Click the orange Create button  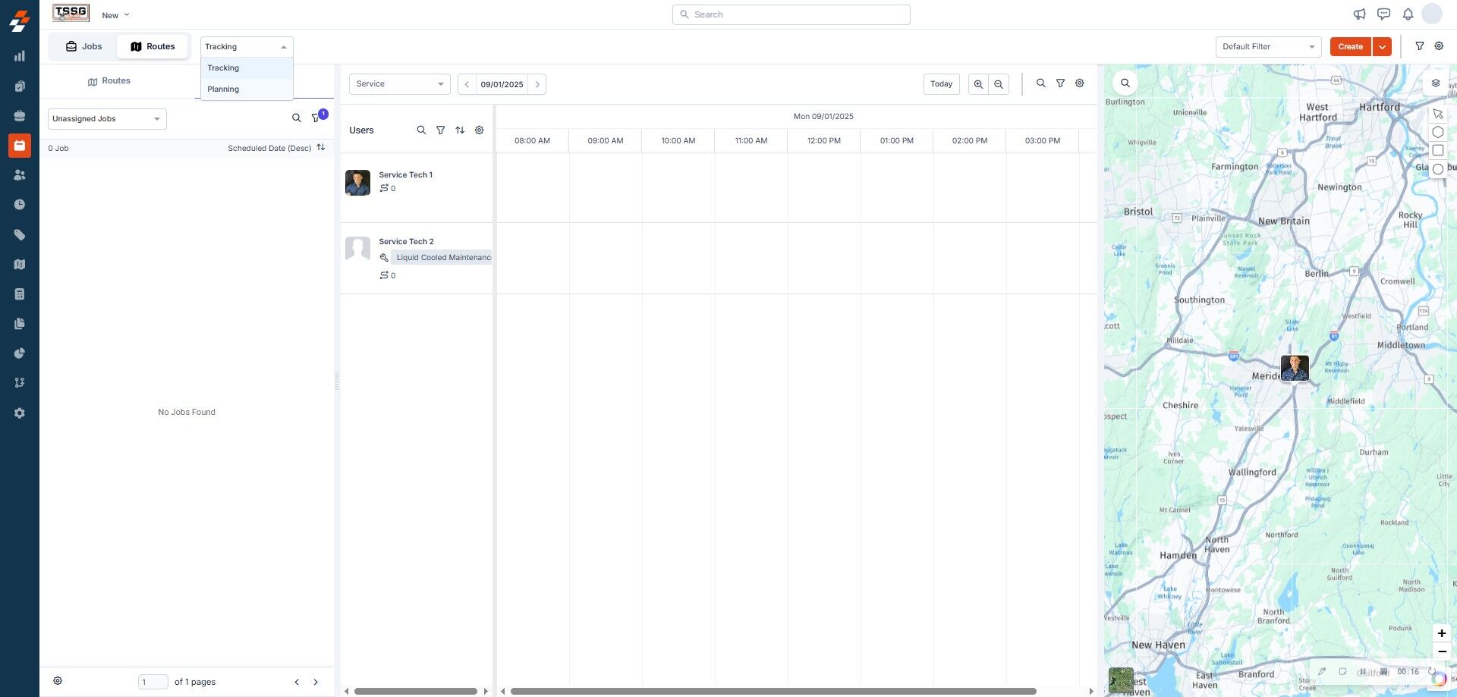pyautogui.click(x=1351, y=47)
